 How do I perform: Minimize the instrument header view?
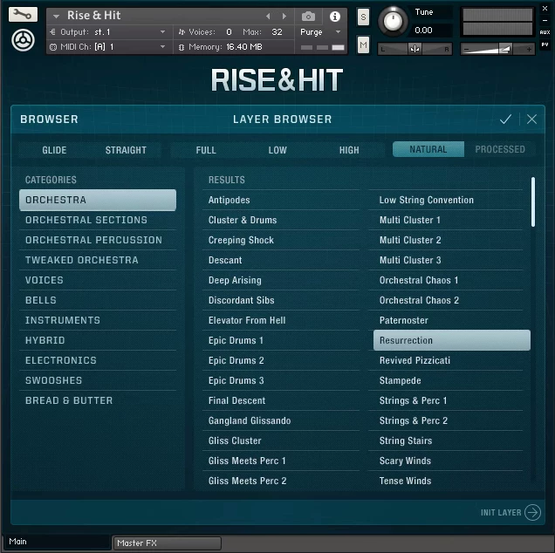coord(545,21)
